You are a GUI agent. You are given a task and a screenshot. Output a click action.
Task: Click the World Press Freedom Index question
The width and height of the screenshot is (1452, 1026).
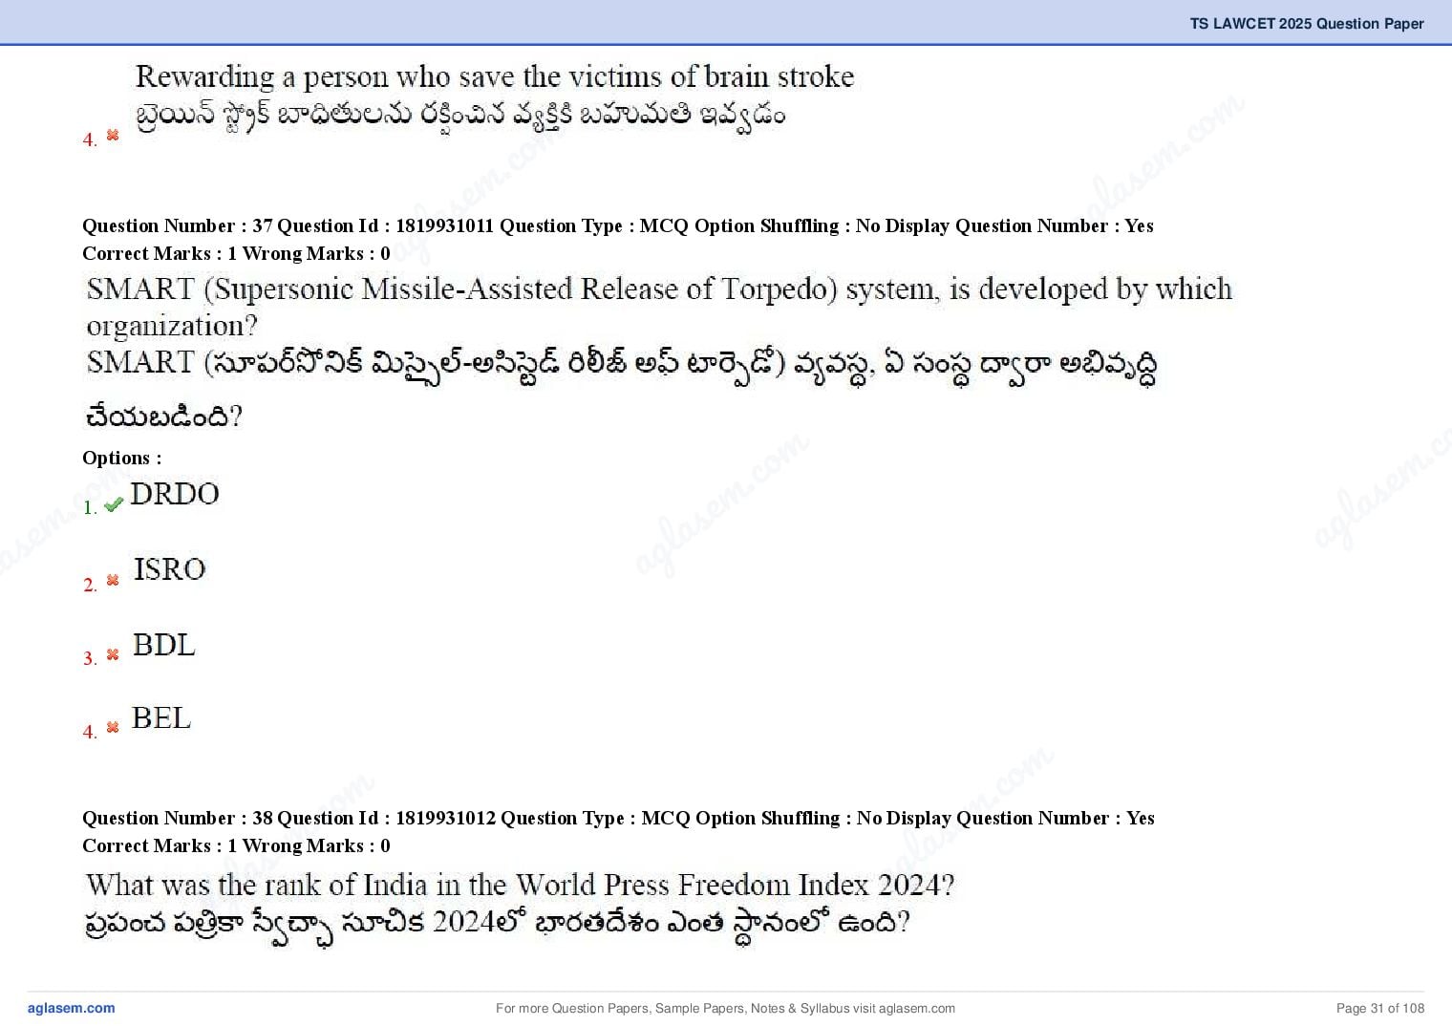[x=520, y=885]
